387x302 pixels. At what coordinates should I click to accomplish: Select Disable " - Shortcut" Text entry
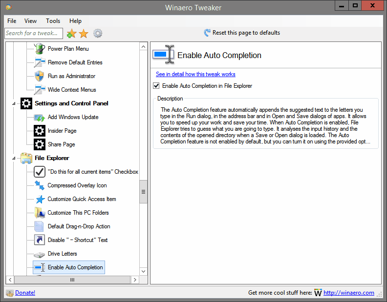(78, 240)
